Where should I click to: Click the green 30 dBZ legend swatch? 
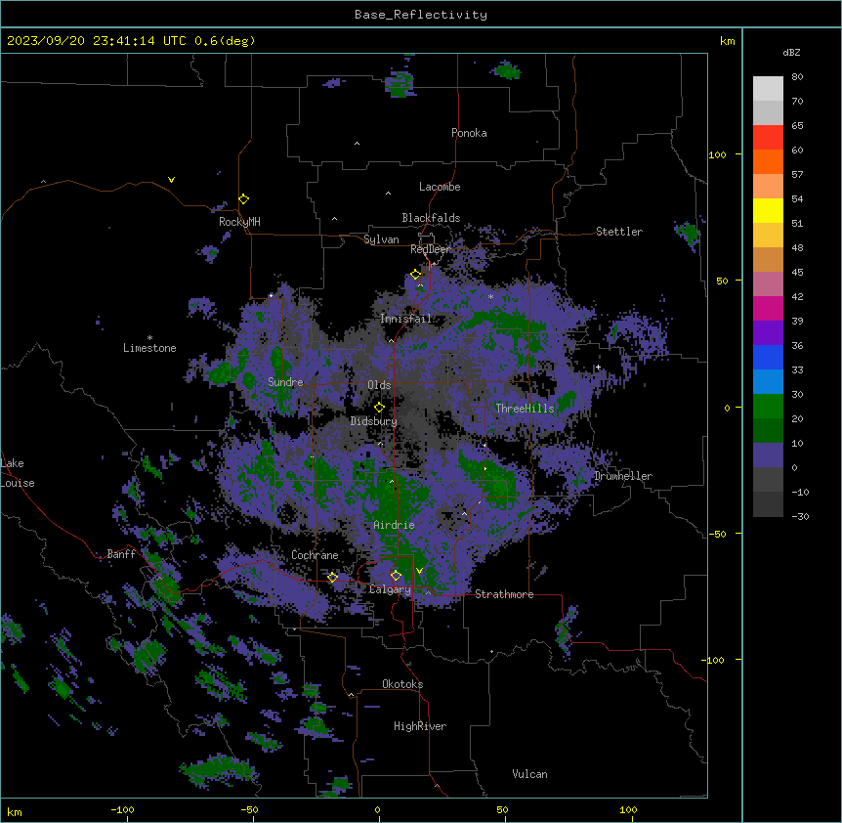[768, 407]
